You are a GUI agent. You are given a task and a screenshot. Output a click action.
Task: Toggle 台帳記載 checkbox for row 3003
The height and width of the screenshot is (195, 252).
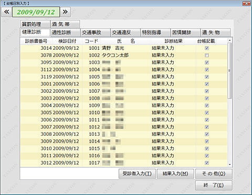point(207,98)
